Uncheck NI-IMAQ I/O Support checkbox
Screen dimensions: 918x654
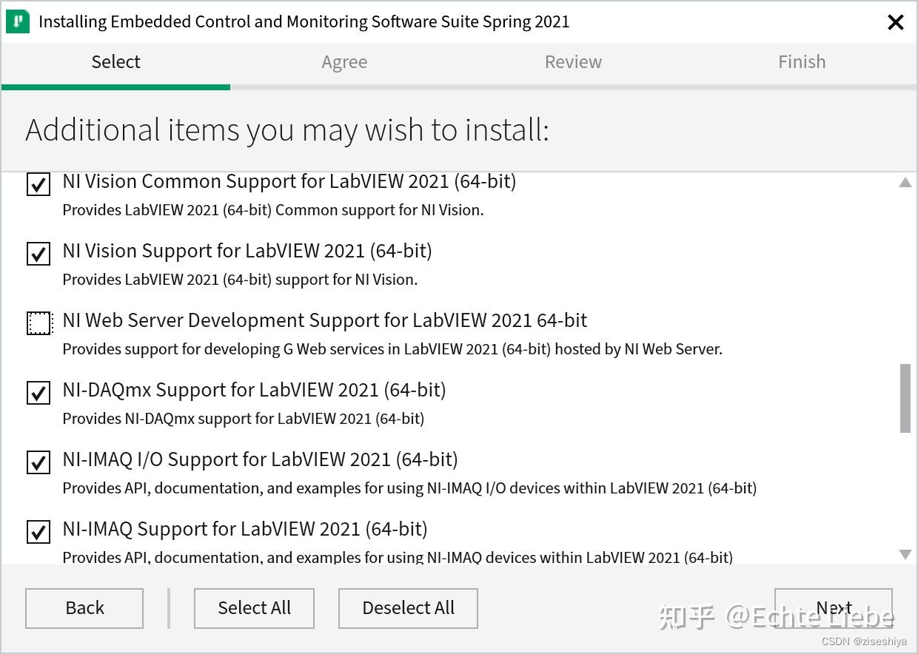pyautogui.click(x=38, y=462)
